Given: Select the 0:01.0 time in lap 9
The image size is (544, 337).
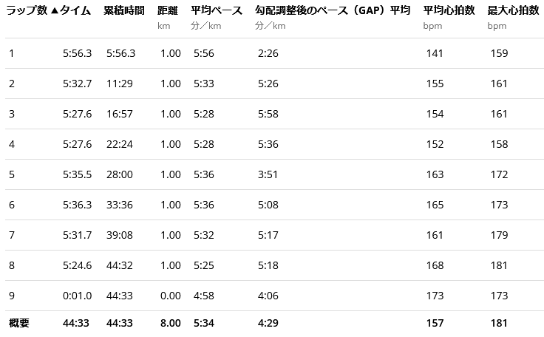Looking at the screenshot, I should pyautogui.click(x=78, y=296).
